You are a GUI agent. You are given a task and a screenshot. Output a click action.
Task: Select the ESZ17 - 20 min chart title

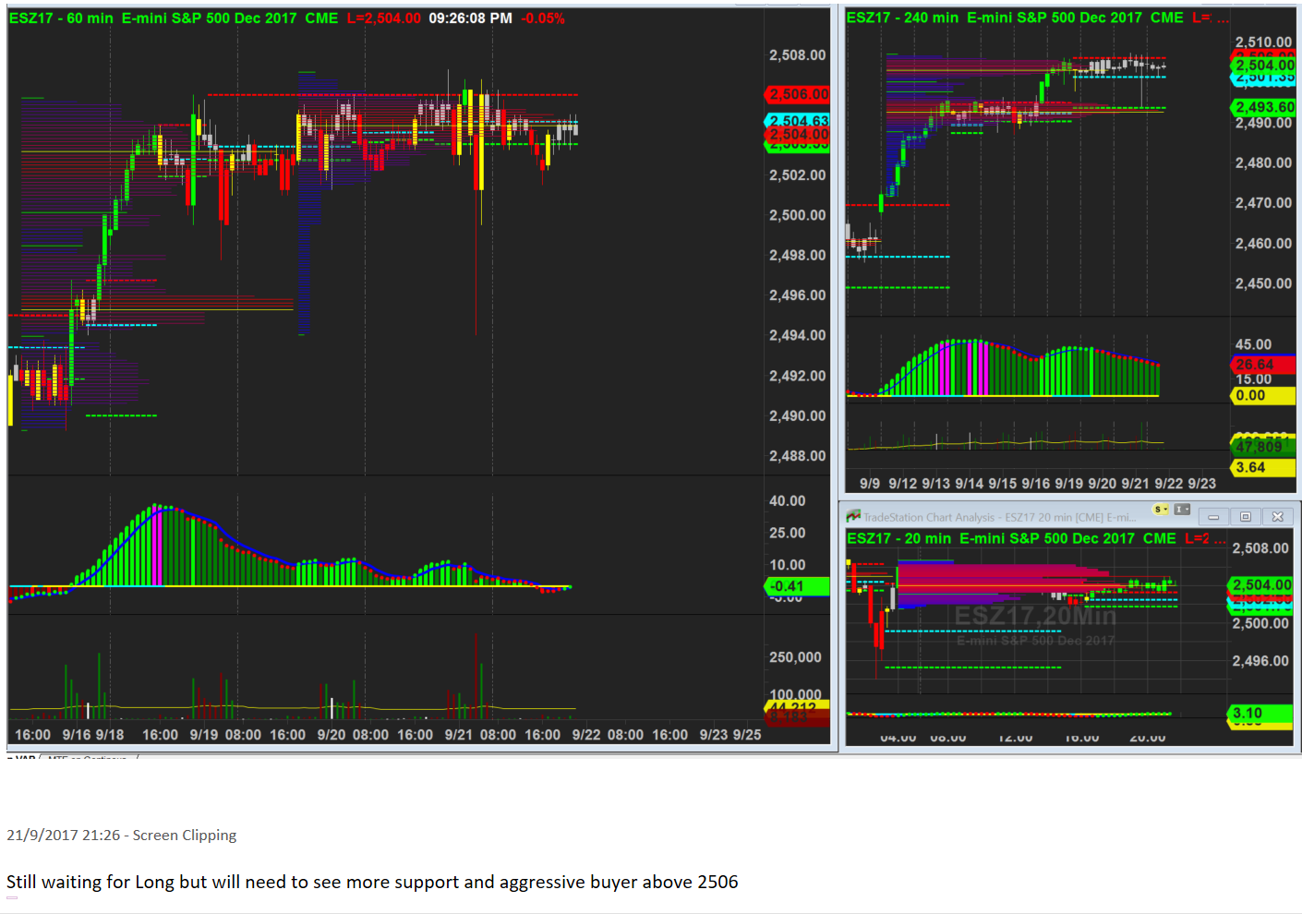click(898, 538)
